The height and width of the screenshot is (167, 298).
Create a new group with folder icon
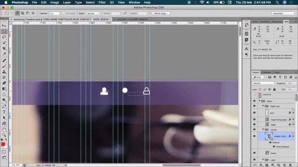click(x=278, y=165)
